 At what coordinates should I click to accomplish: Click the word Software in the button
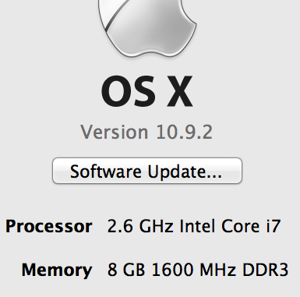coord(106,171)
